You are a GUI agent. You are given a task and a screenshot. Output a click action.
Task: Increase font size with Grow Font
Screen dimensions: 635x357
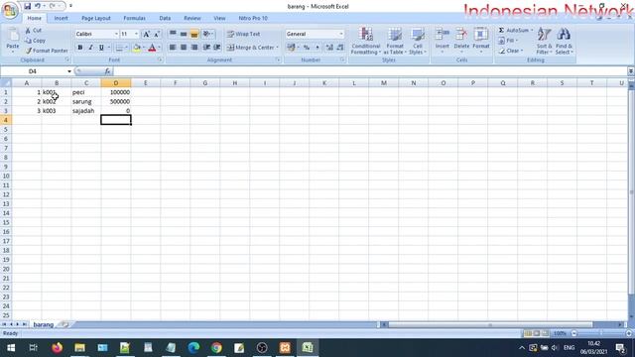pos(147,35)
